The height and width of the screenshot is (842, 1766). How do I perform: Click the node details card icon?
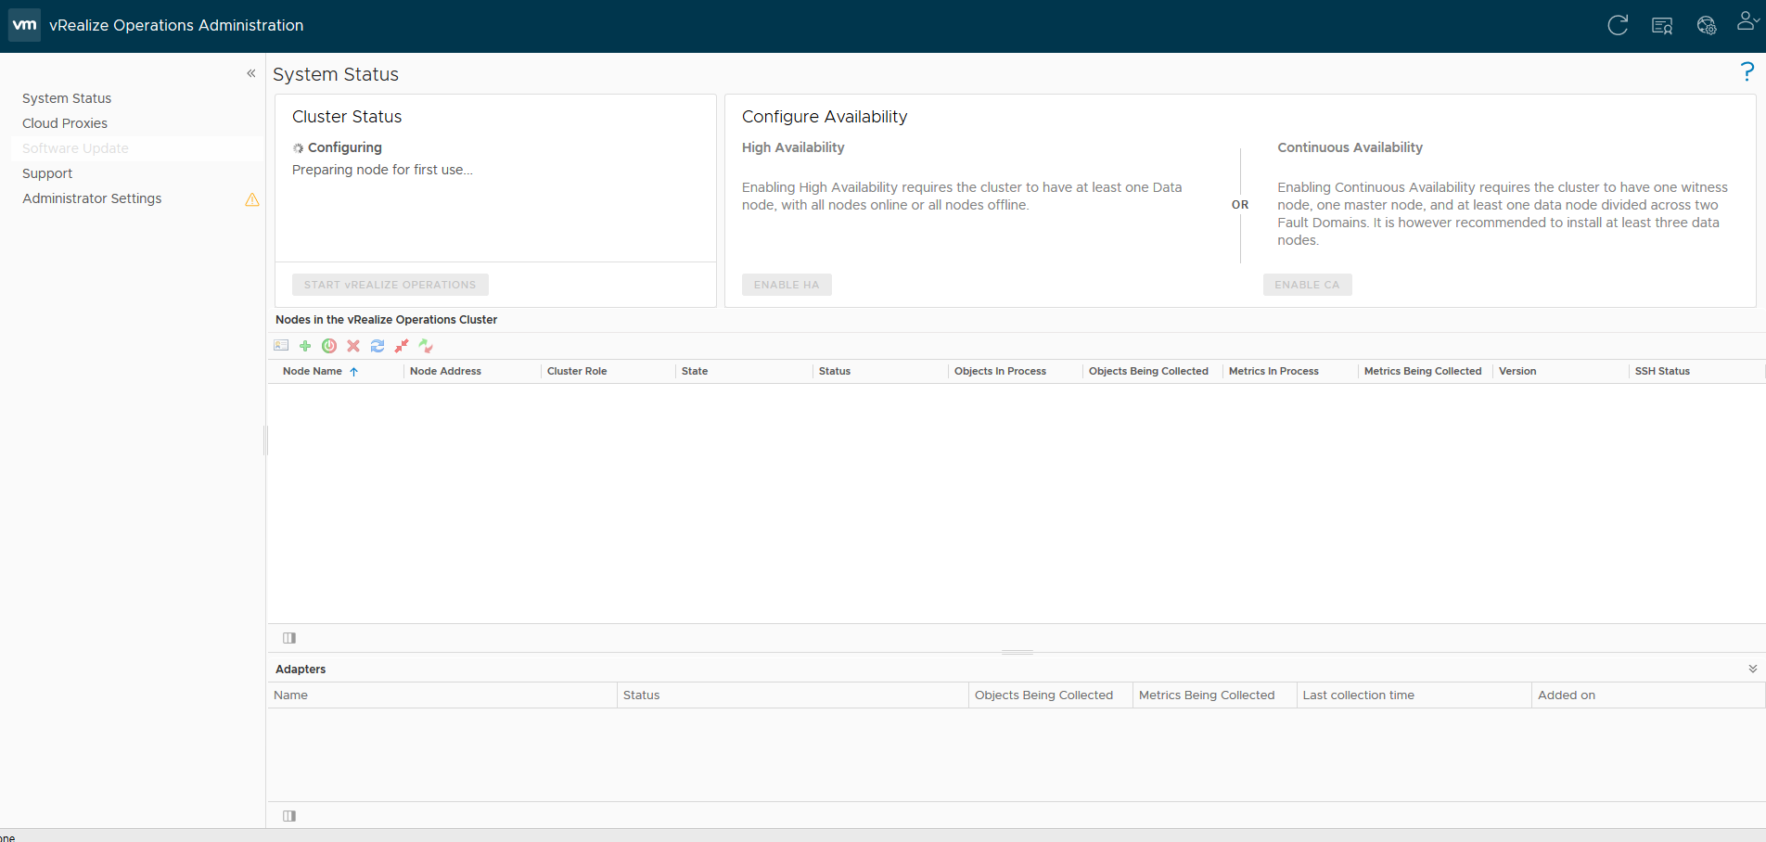pyautogui.click(x=281, y=346)
